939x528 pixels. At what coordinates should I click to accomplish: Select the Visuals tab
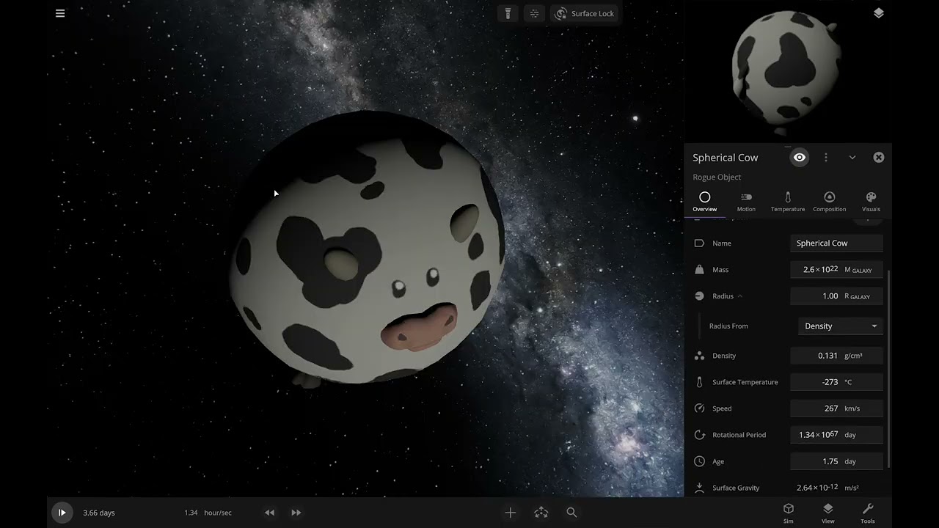coord(871,202)
